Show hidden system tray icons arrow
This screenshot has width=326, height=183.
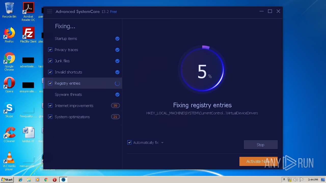click(x=284, y=180)
